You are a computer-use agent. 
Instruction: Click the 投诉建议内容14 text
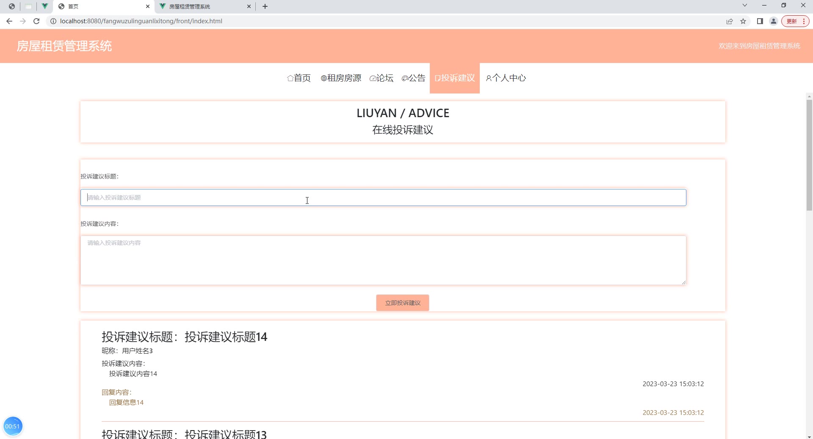tap(133, 373)
